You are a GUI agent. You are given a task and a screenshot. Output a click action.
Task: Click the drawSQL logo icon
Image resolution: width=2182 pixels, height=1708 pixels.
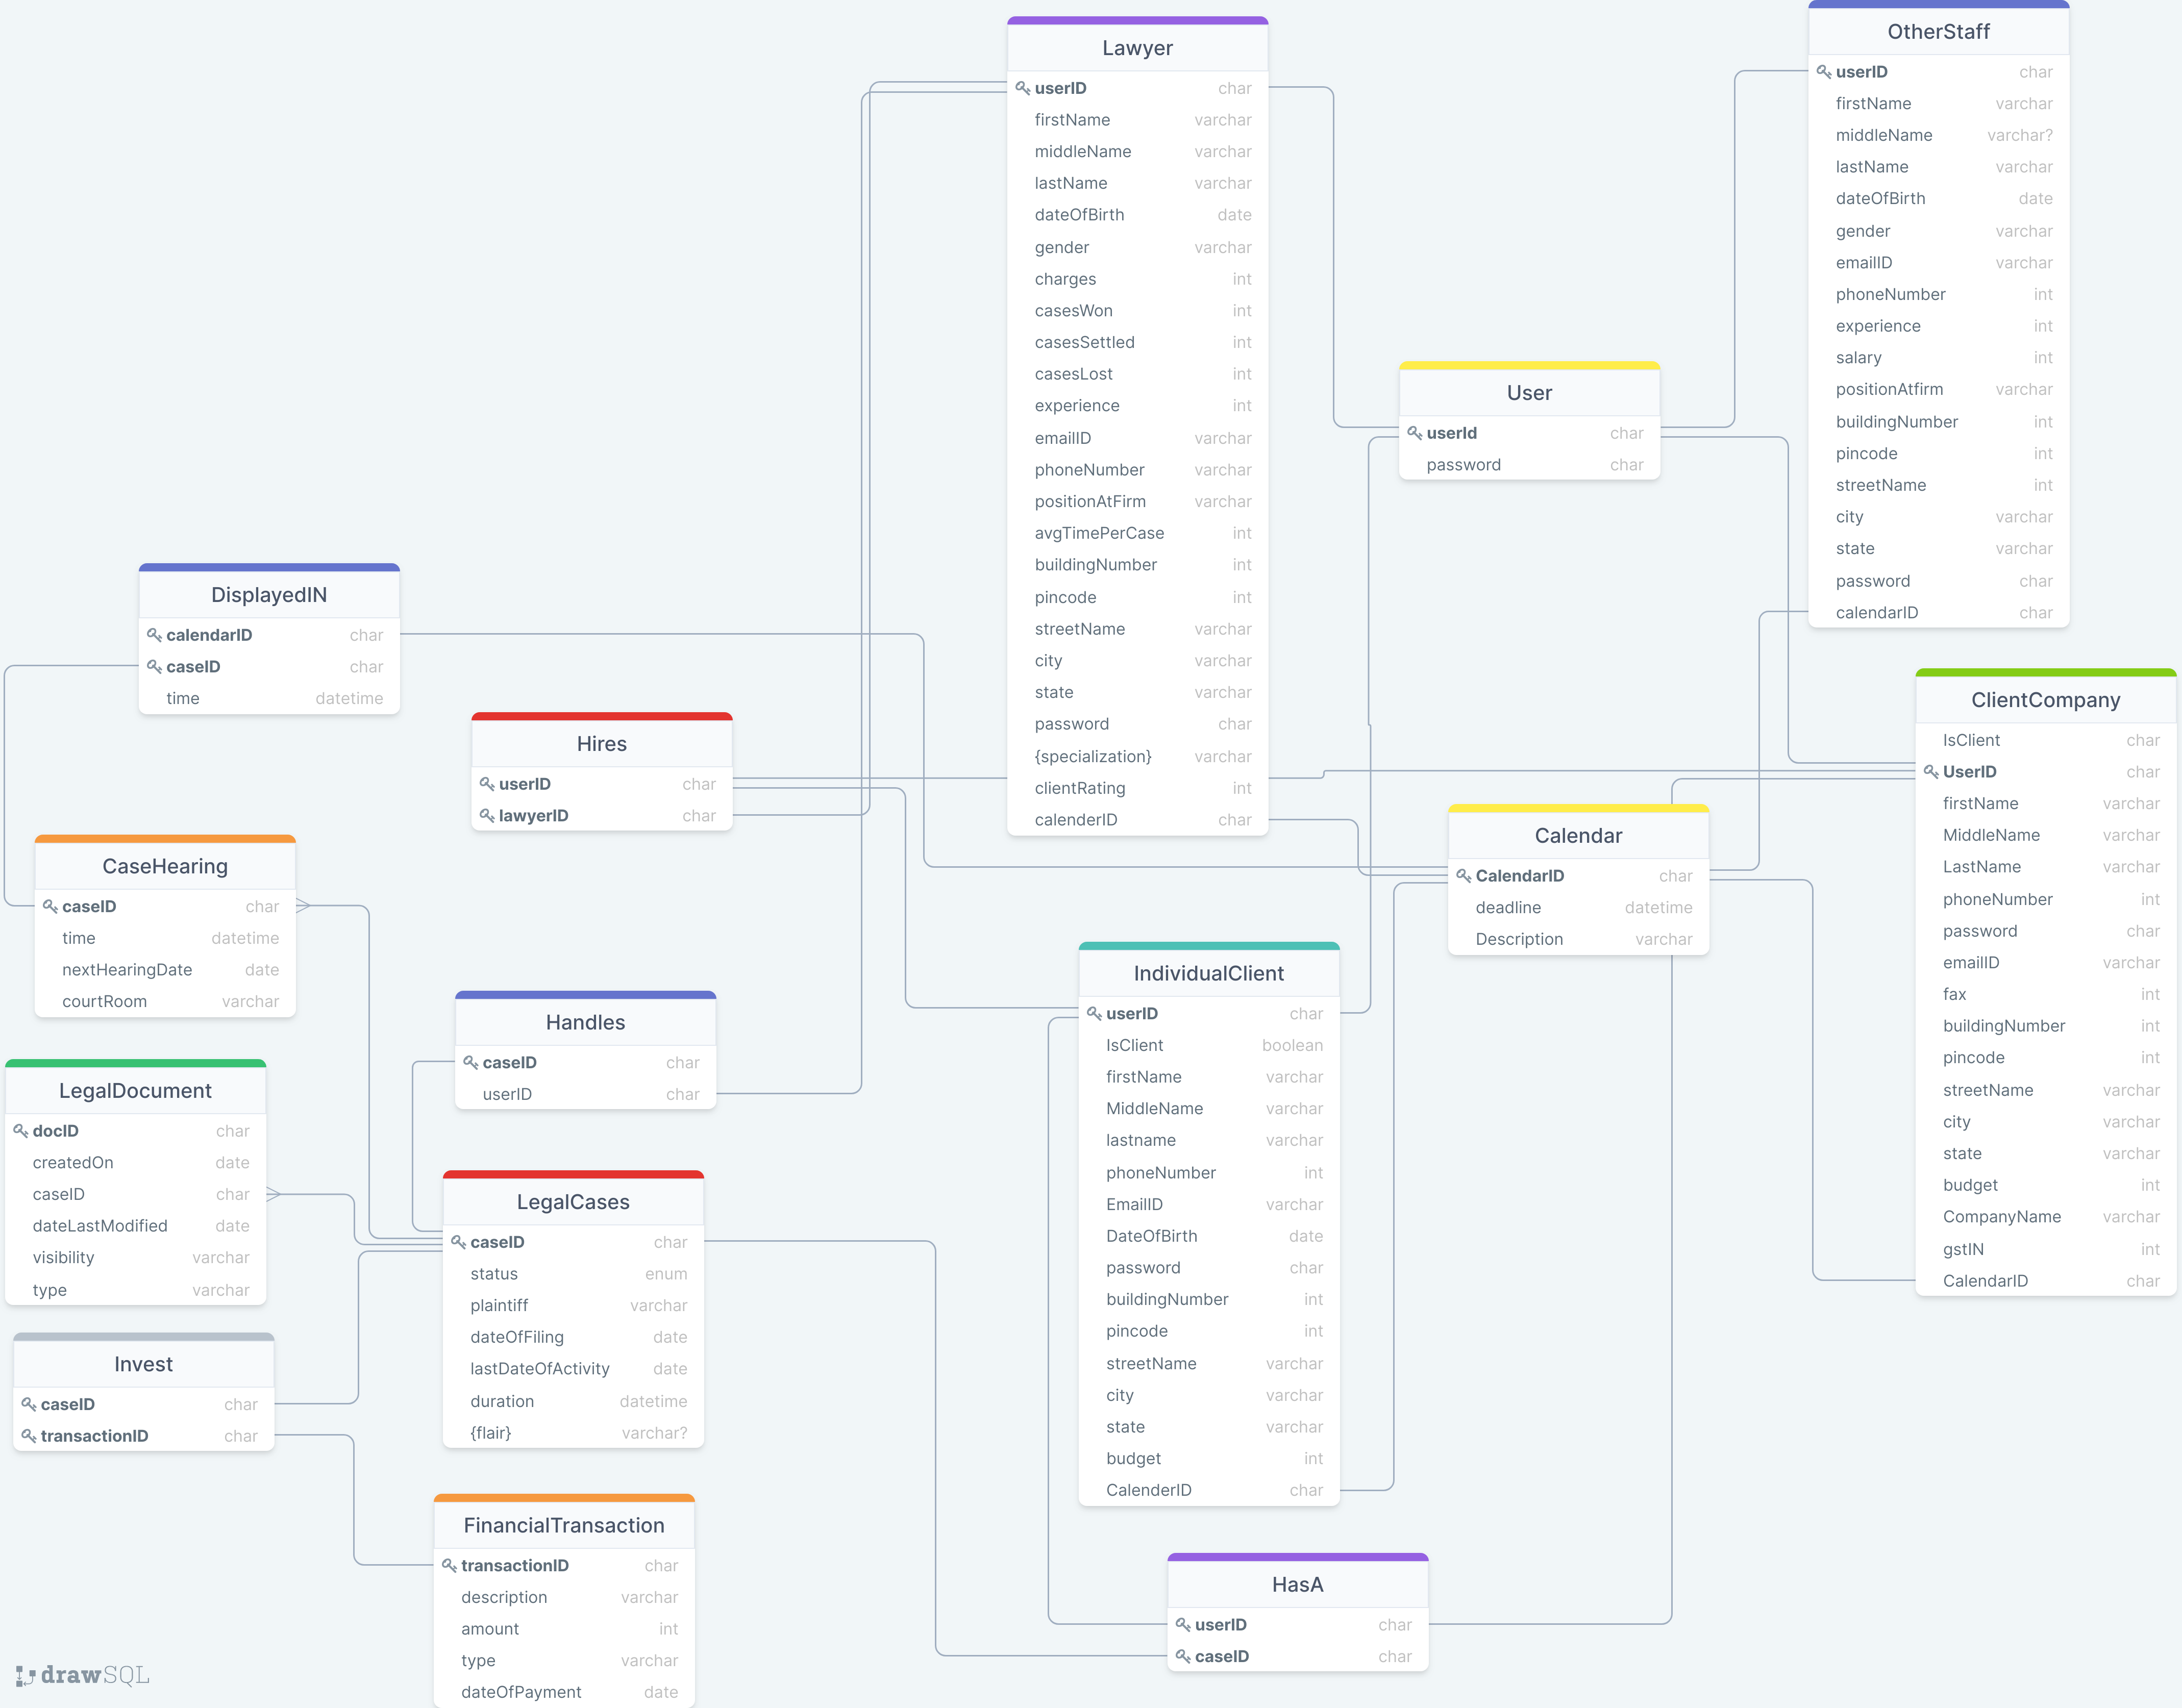26,1675
